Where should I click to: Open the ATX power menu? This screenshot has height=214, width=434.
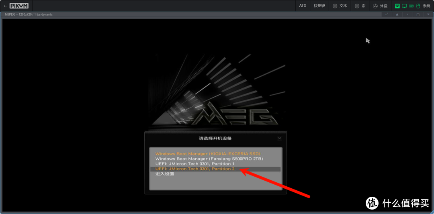coord(303,6)
